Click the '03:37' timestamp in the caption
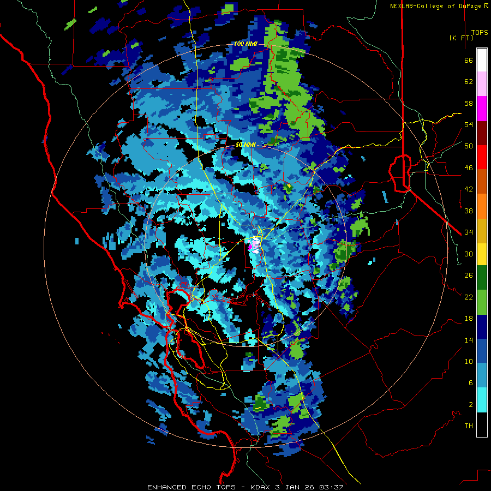 click(x=331, y=487)
